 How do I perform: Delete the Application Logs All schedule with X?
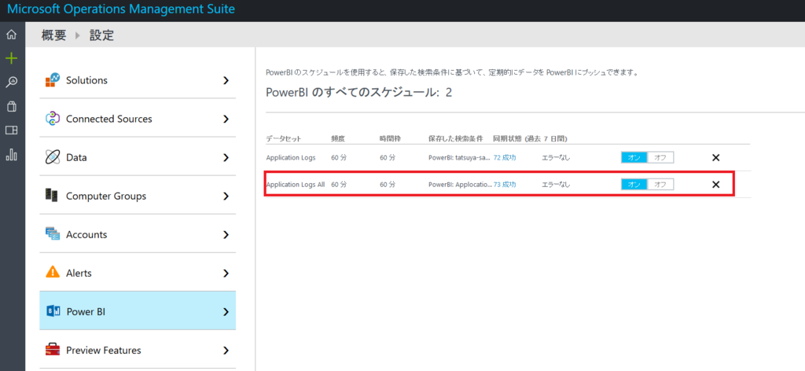pos(715,185)
